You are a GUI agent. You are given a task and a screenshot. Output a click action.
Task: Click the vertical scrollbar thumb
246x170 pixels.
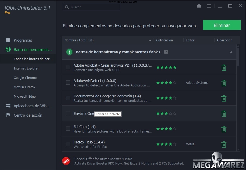tap(238, 57)
